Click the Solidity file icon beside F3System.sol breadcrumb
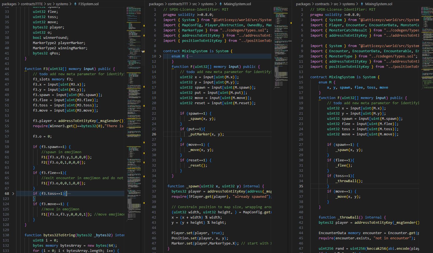Screen dimensions: 433x253 pos(75,4)
